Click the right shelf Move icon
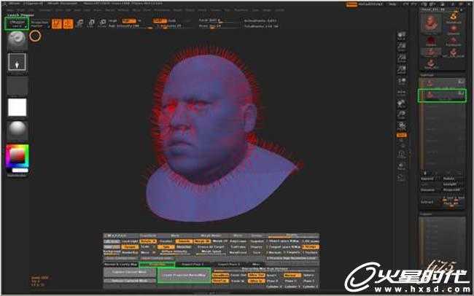474x296 pixels. (x=402, y=104)
